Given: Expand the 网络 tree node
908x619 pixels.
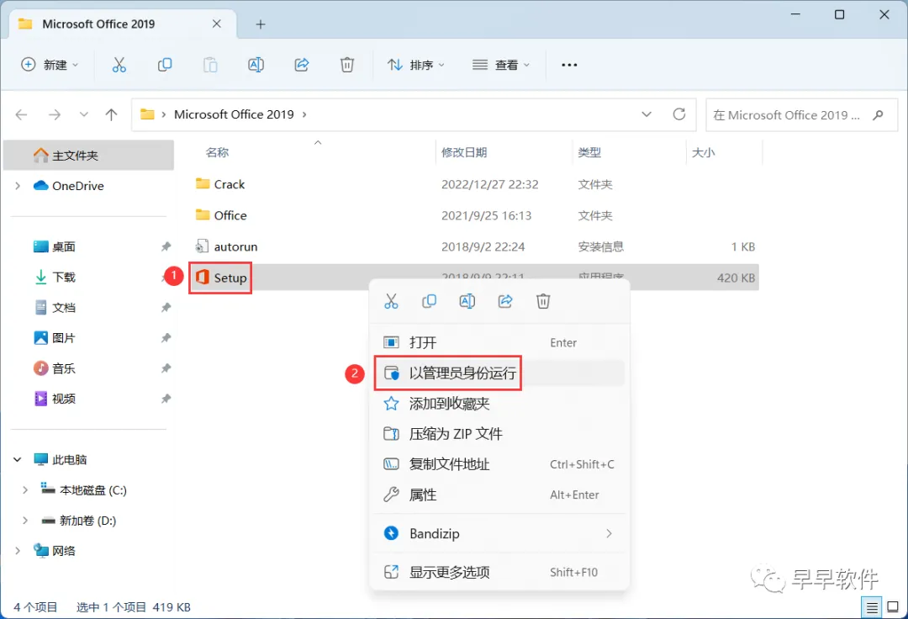Looking at the screenshot, I should click(x=18, y=551).
